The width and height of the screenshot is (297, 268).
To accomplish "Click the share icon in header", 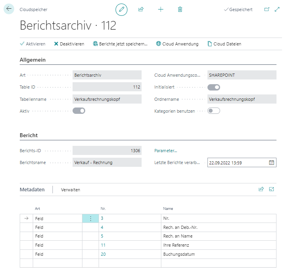I will pos(141,9).
